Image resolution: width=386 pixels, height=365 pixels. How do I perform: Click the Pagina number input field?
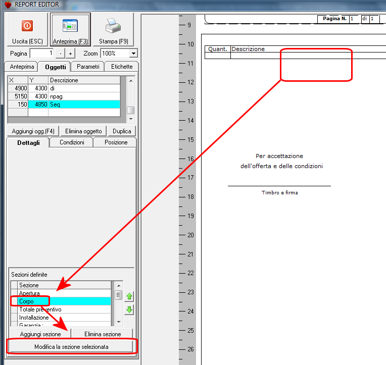click(42, 54)
